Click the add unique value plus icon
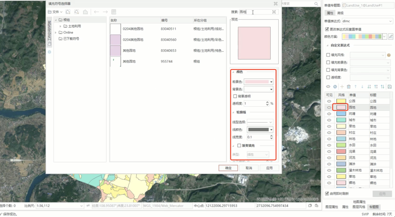 click(x=342, y=87)
